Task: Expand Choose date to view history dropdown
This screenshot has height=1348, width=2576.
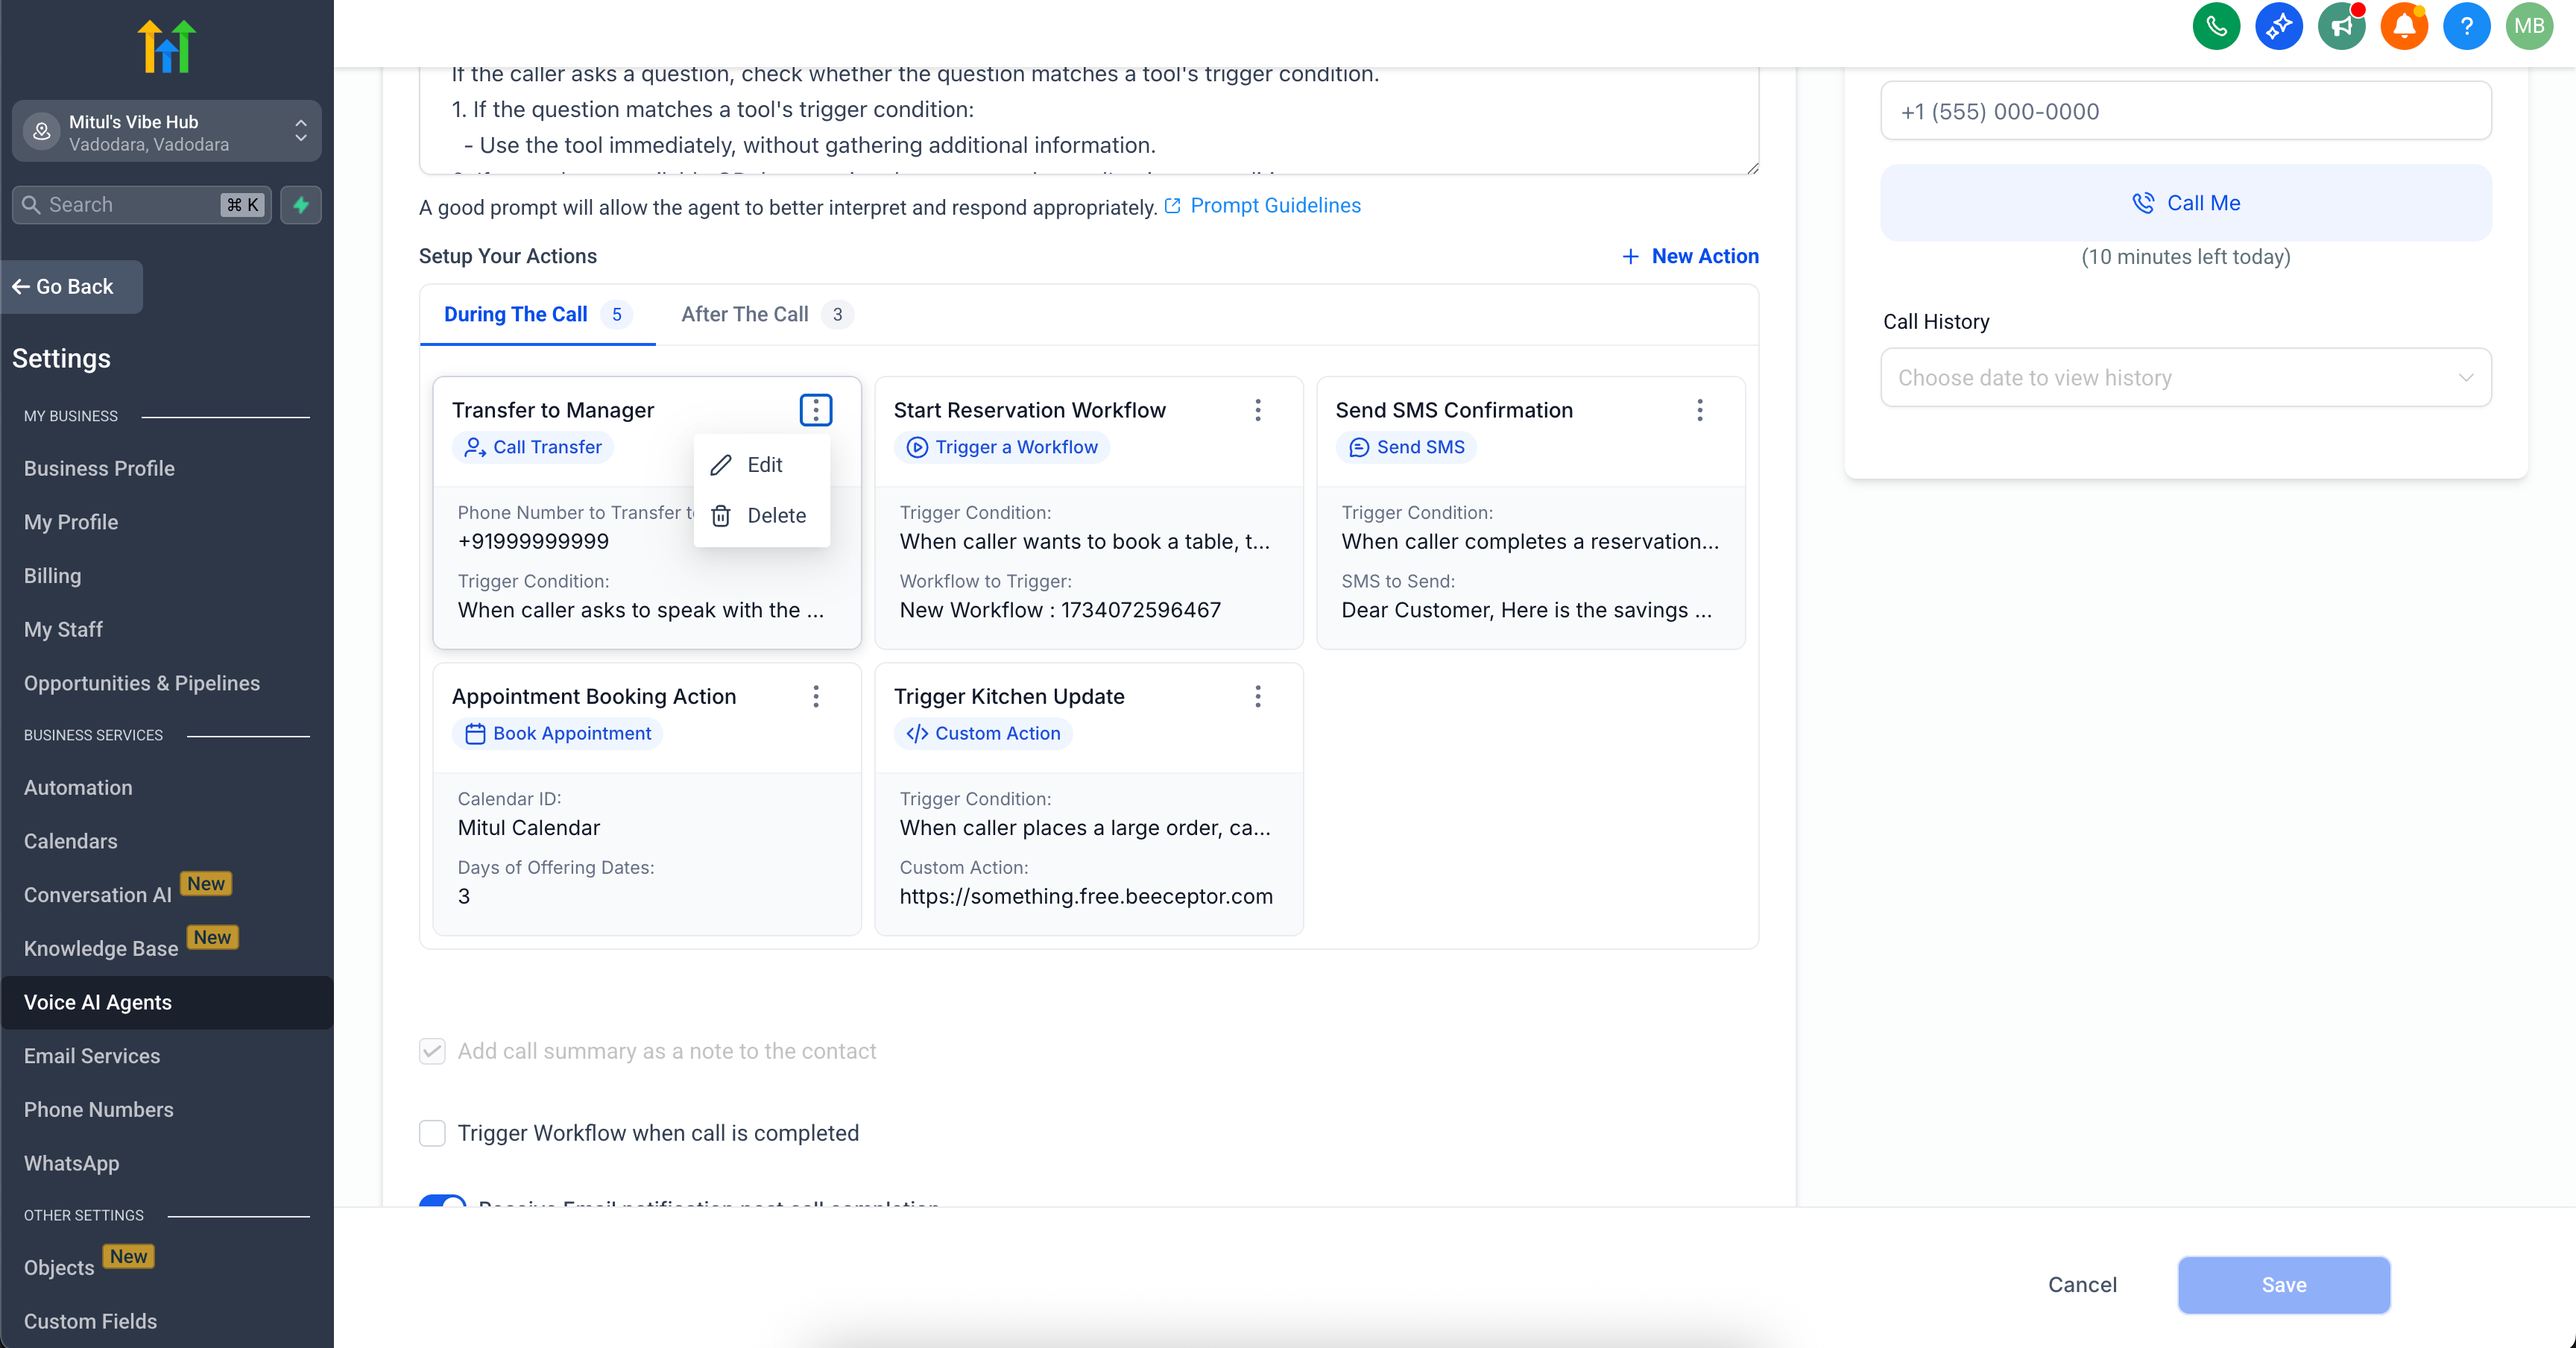Action: [x=2185, y=378]
